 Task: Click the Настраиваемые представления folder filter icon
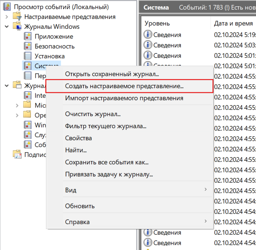[17, 17]
